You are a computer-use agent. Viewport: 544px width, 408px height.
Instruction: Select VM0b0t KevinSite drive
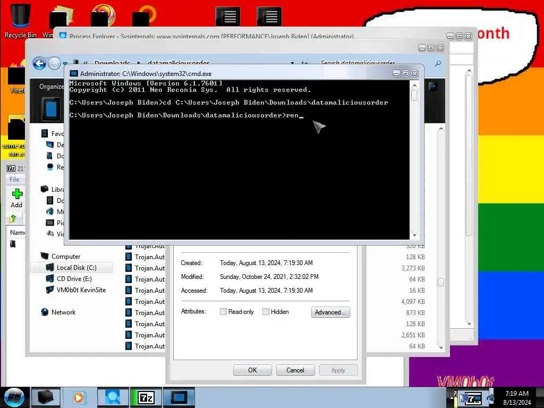coord(76,290)
